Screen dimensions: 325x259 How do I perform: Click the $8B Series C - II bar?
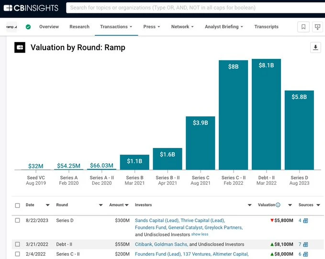click(x=234, y=115)
